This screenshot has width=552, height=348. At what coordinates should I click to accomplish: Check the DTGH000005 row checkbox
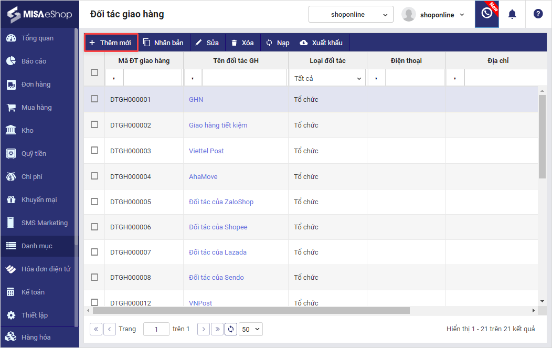[x=94, y=202]
